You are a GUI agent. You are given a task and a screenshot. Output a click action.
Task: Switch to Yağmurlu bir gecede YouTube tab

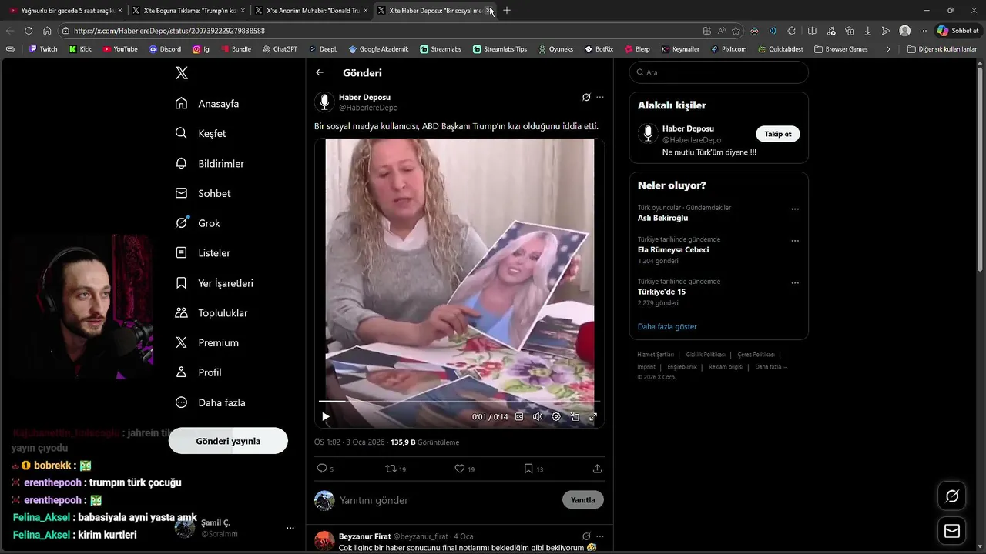click(65, 11)
